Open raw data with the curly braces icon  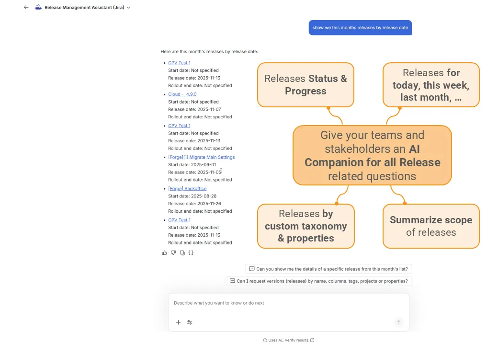[x=191, y=253]
